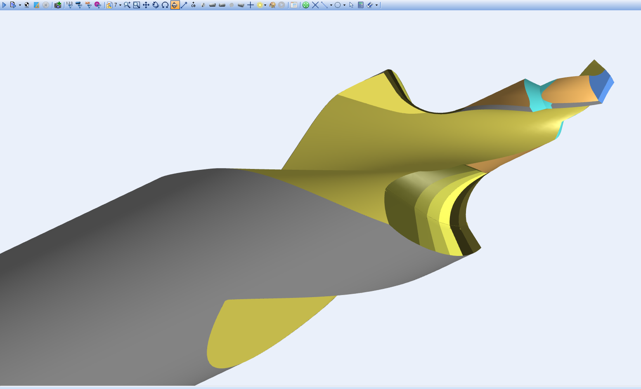Open the color palette icon
Viewport: 641px width, 389px height.
272,5
